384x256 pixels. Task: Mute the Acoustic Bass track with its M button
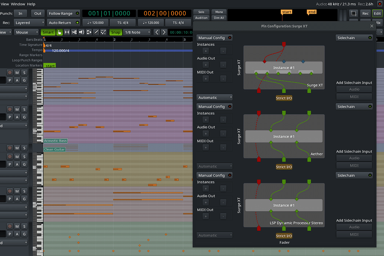(x=17, y=109)
